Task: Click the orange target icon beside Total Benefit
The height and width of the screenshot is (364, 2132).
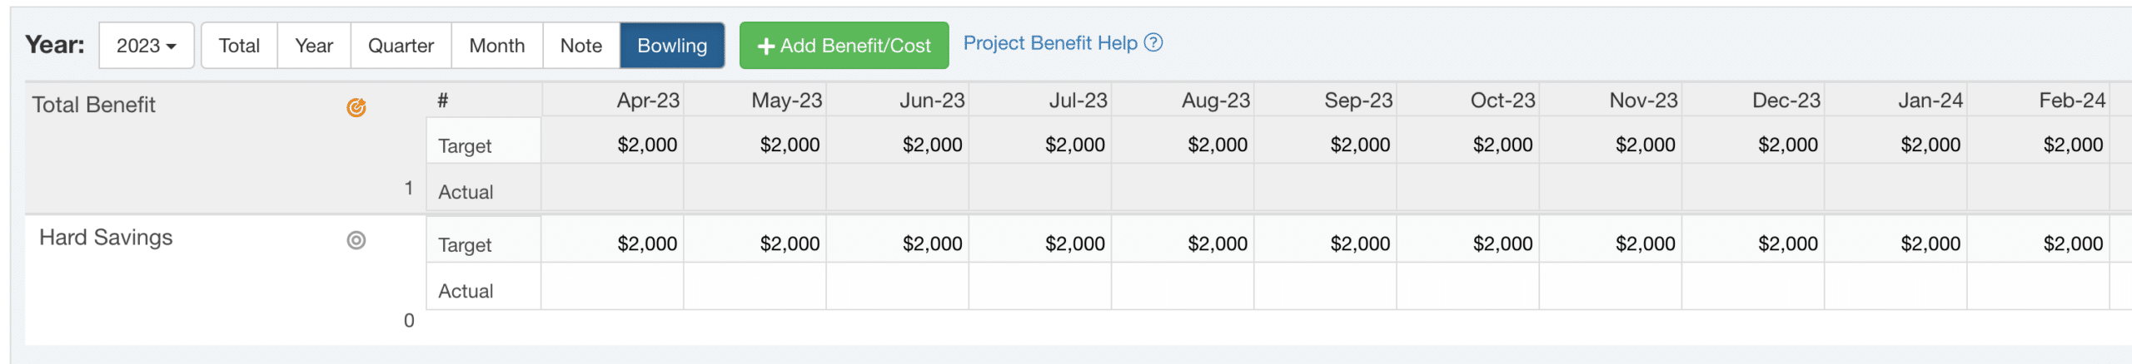Action: click(356, 107)
